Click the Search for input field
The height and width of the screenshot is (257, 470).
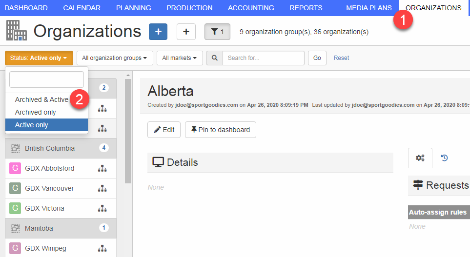coord(264,58)
